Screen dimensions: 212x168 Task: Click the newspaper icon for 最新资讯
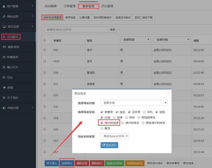[x=4, y=47]
